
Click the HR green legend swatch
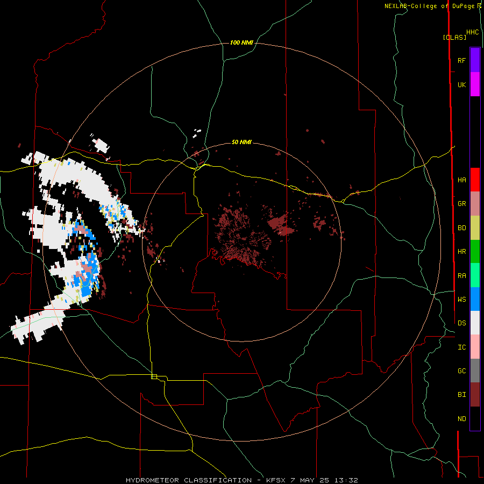click(475, 252)
